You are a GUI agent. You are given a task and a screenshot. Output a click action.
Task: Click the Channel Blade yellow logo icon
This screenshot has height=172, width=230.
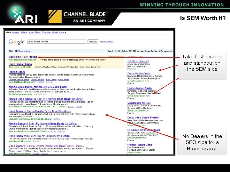click(x=55, y=17)
